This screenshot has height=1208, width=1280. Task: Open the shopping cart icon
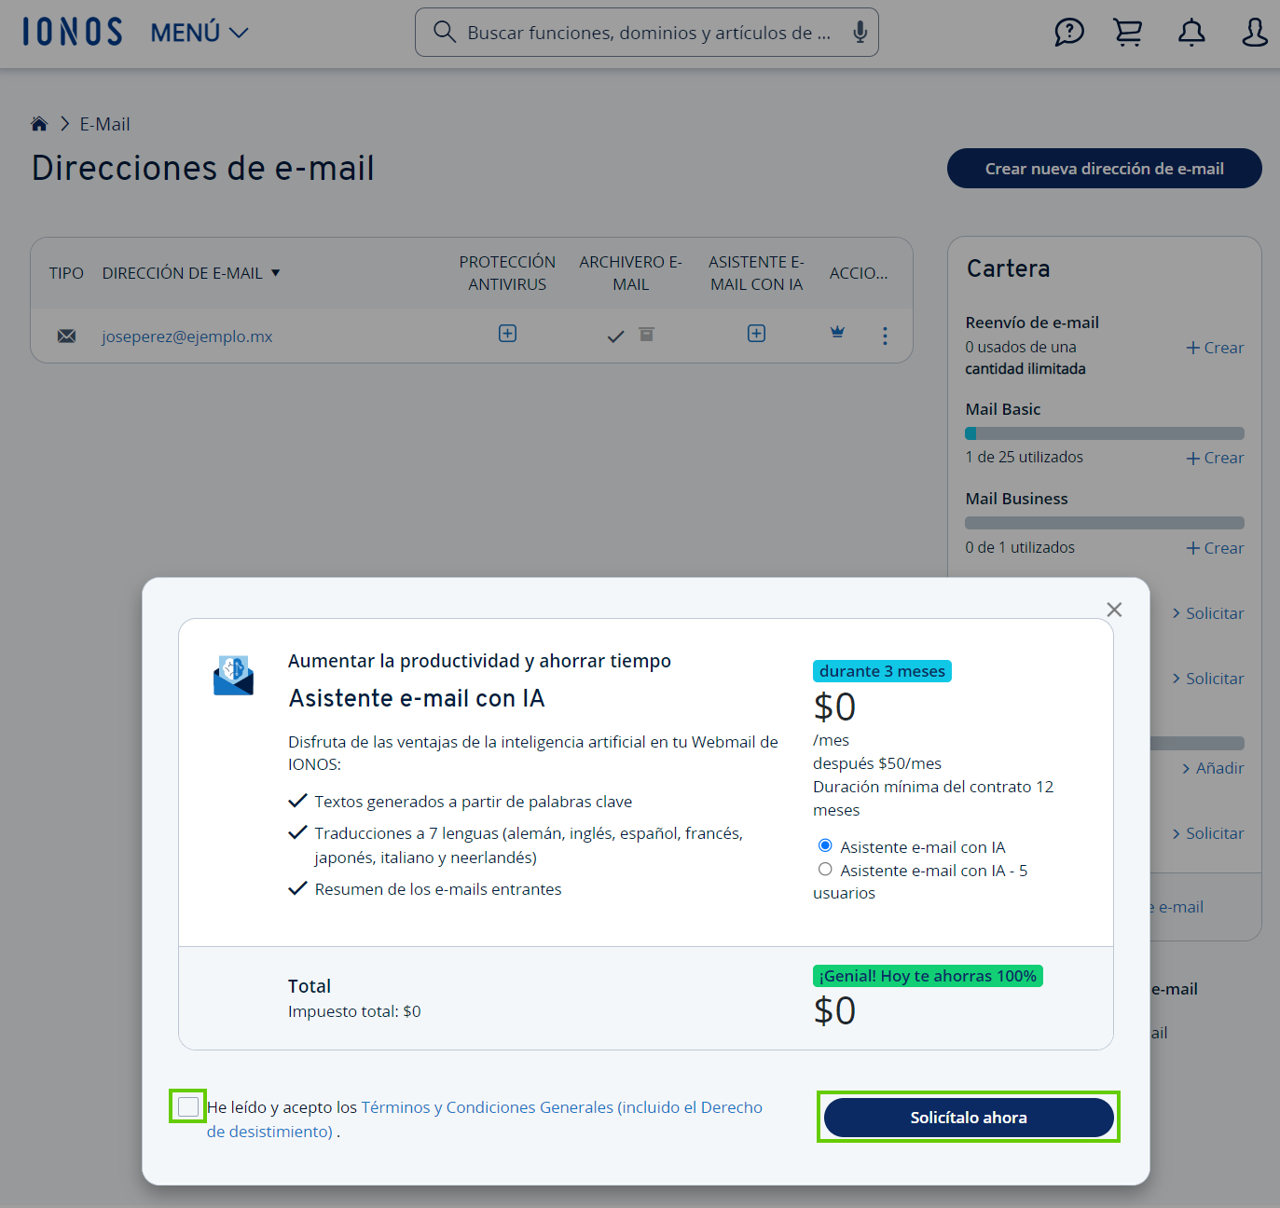[1128, 33]
